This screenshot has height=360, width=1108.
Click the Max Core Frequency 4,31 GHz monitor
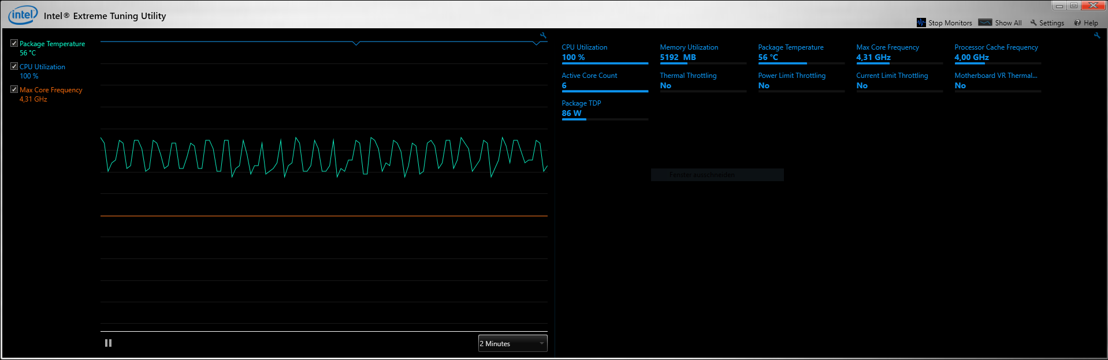pyautogui.click(x=899, y=53)
